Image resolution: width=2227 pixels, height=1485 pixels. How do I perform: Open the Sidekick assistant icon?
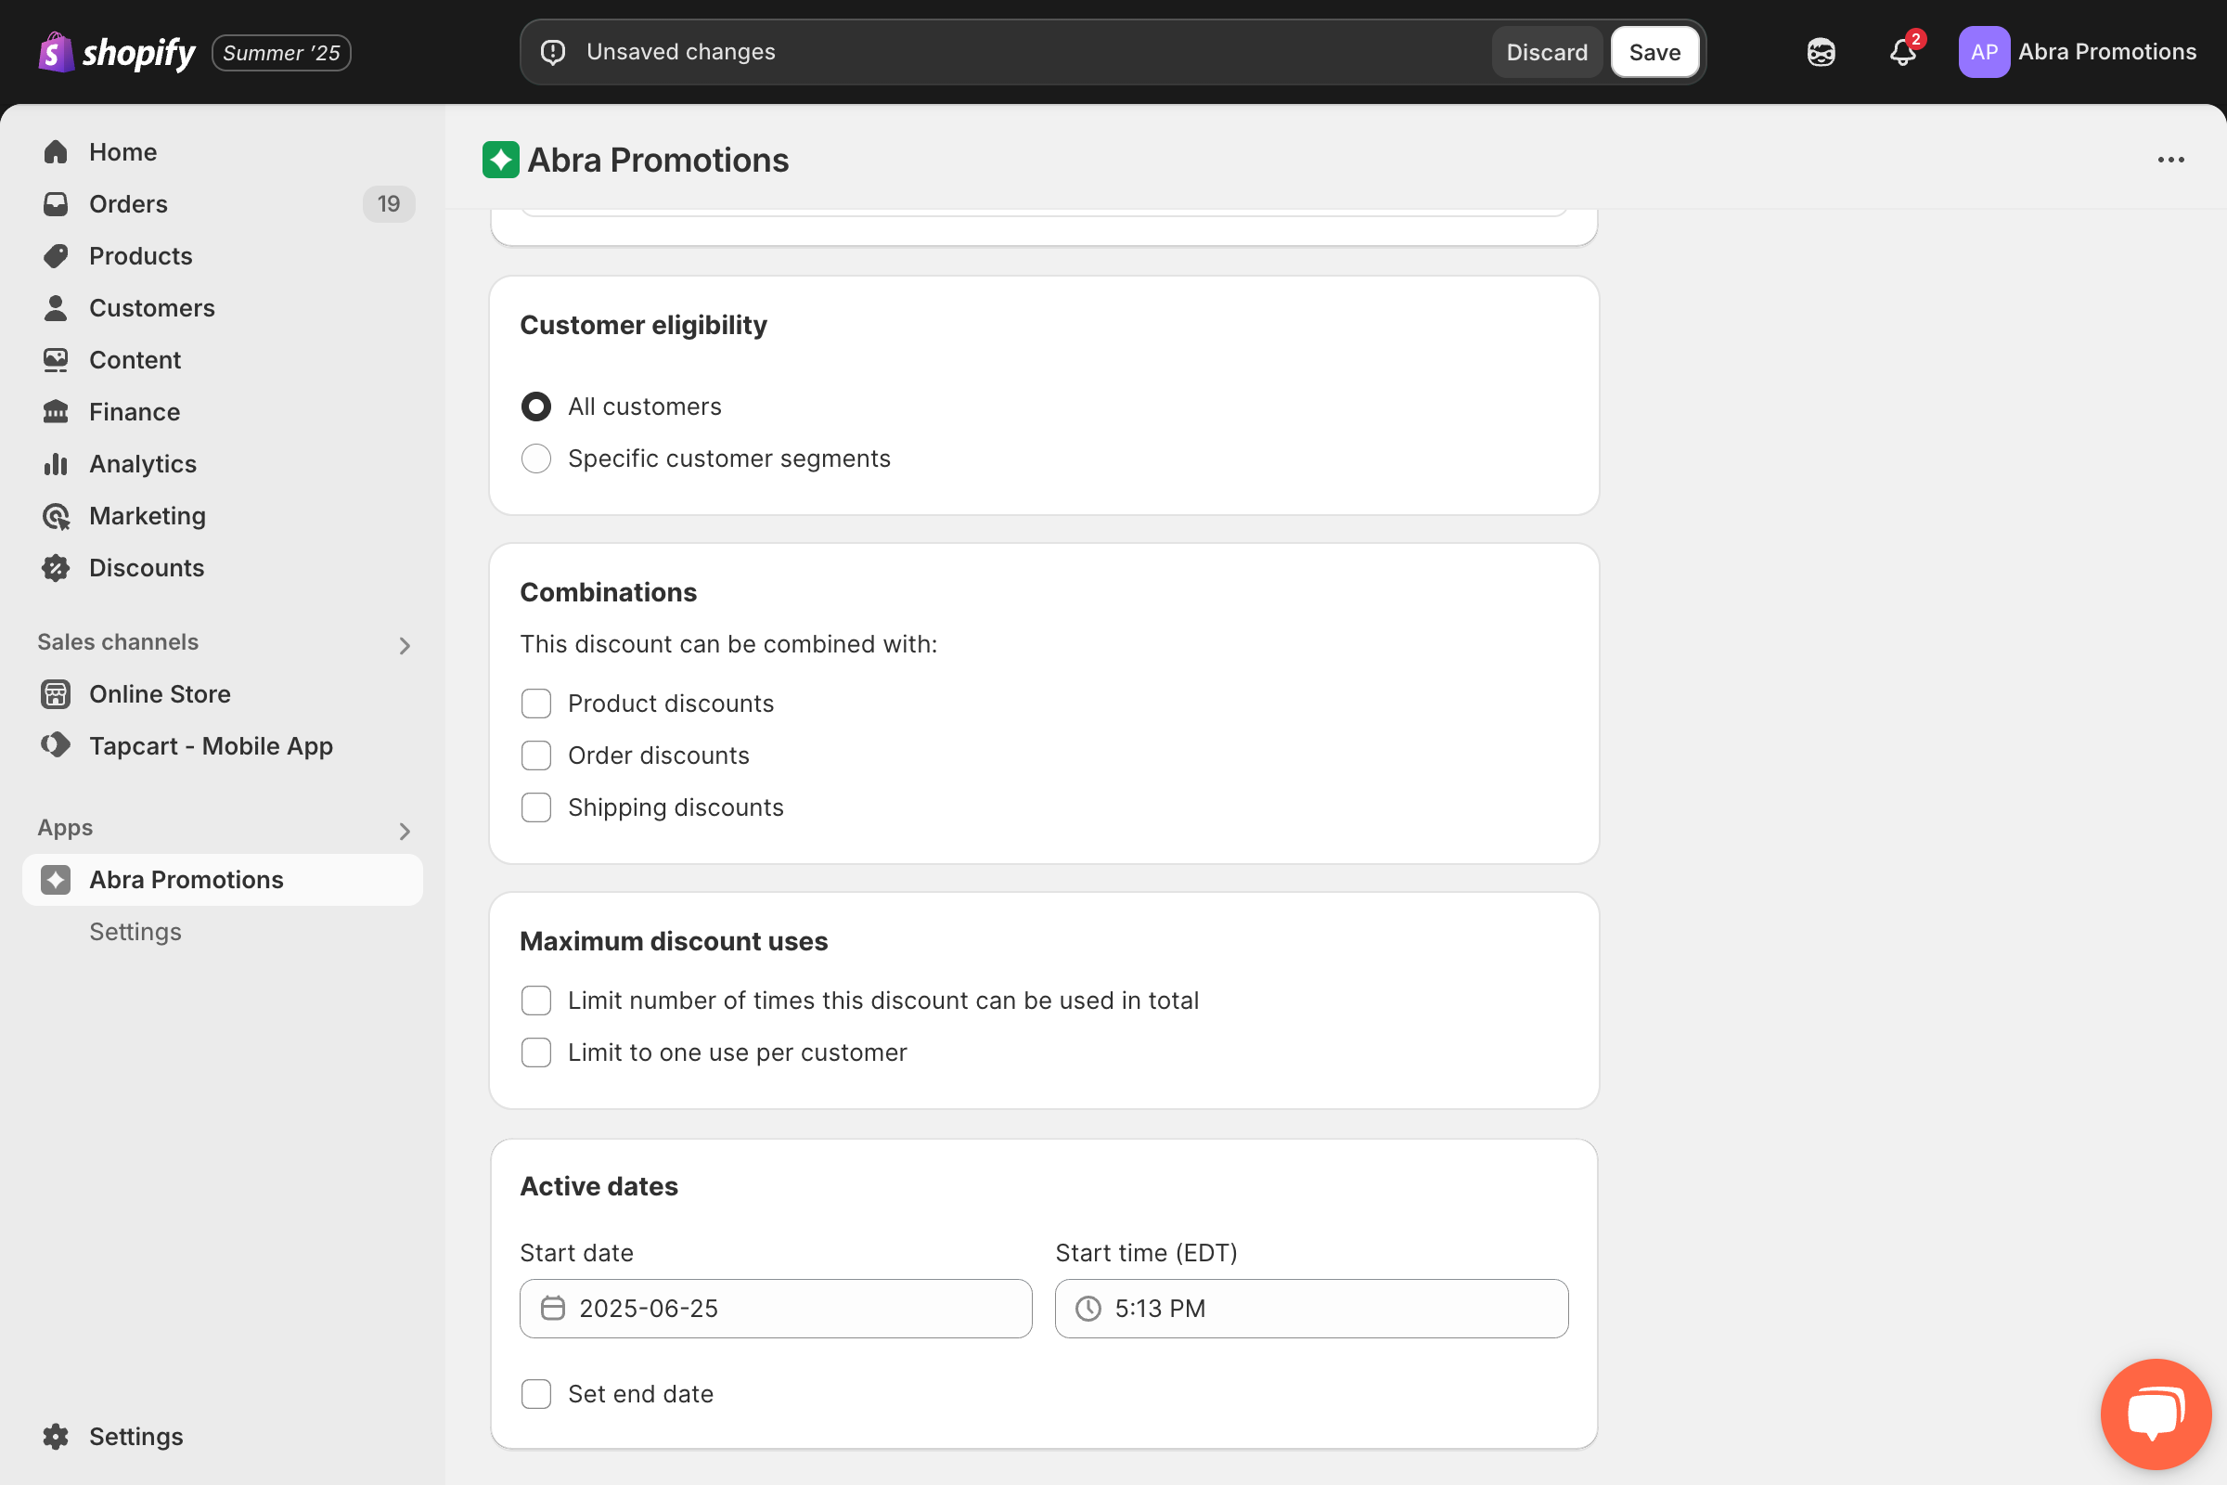1821,52
